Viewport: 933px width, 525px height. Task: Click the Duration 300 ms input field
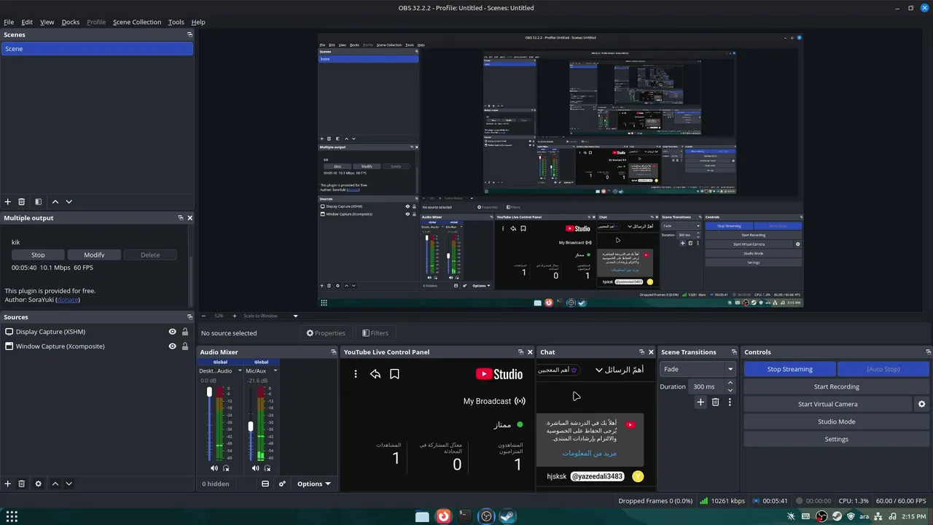[x=708, y=386]
